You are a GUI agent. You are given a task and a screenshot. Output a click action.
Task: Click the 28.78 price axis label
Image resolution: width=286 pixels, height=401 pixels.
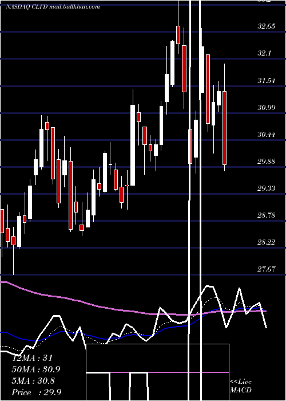[267, 215]
